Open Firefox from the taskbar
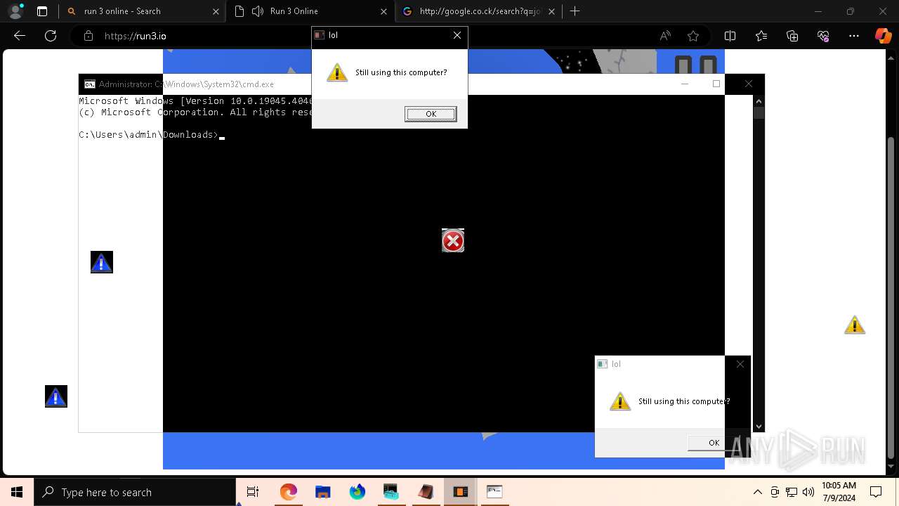The height and width of the screenshot is (506, 899). (357, 492)
